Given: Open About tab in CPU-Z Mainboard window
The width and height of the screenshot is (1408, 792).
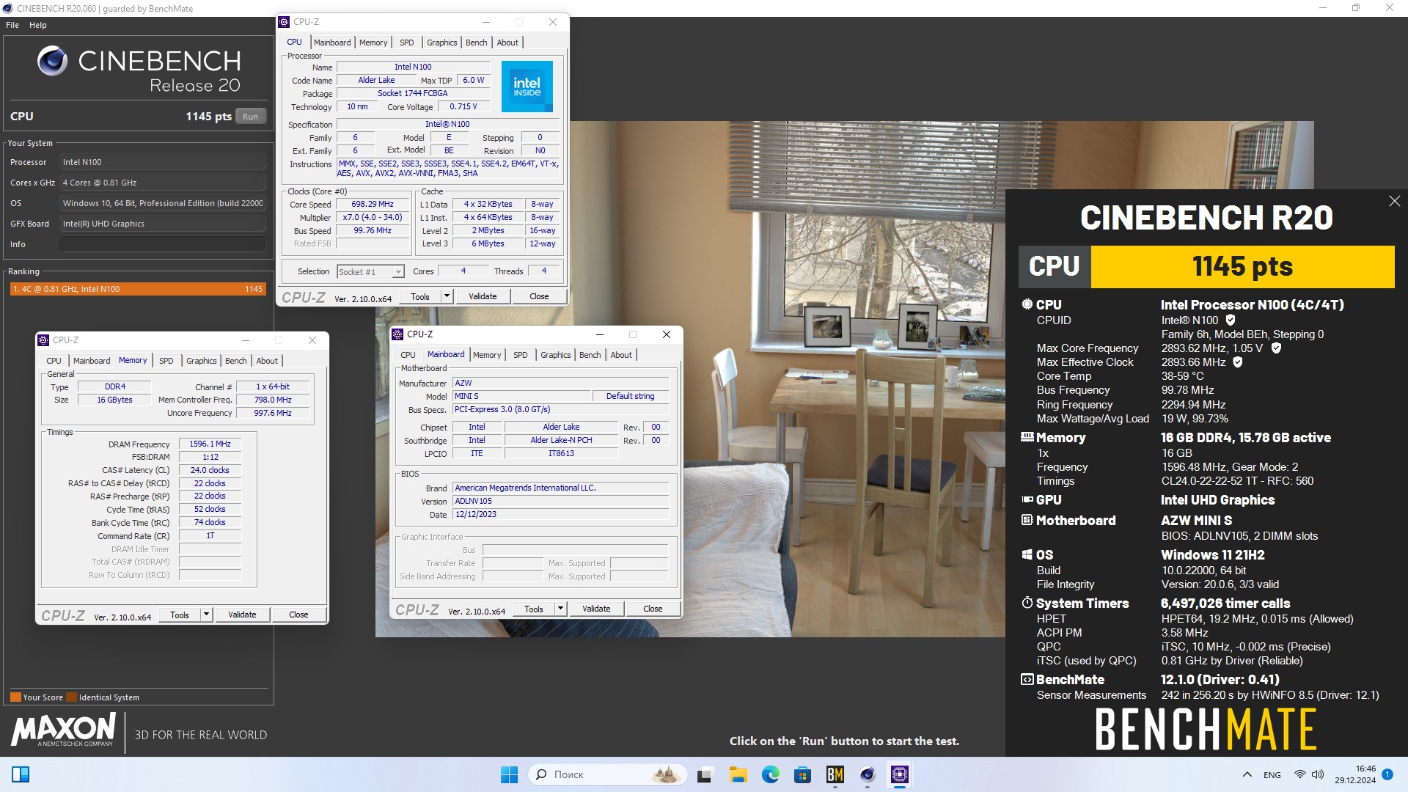Looking at the screenshot, I should (x=621, y=355).
